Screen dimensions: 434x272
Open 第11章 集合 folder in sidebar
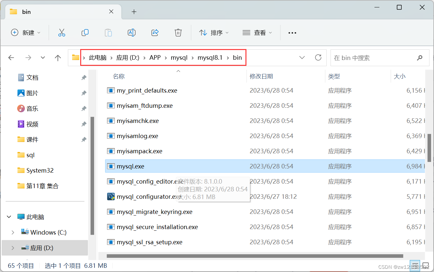42,186
